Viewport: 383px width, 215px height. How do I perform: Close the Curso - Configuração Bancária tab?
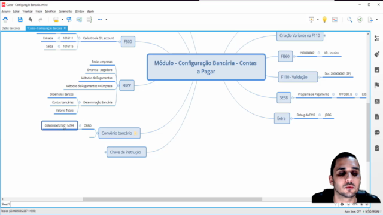tap(65, 28)
